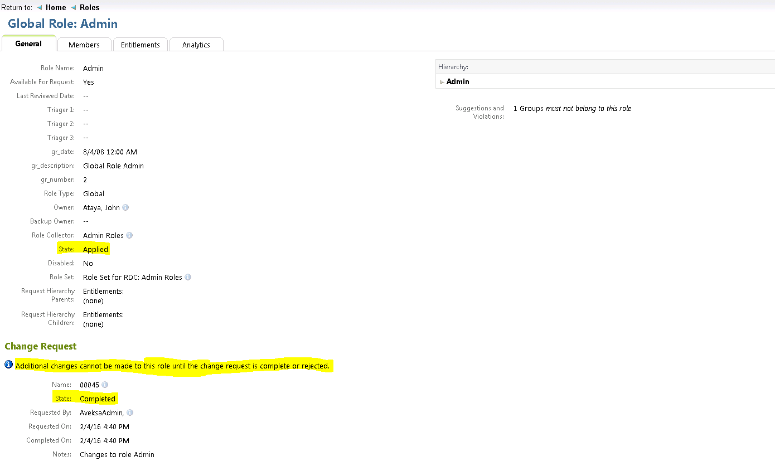Open the Members tab
Screen dimensions: 775x466
[84, 45]
